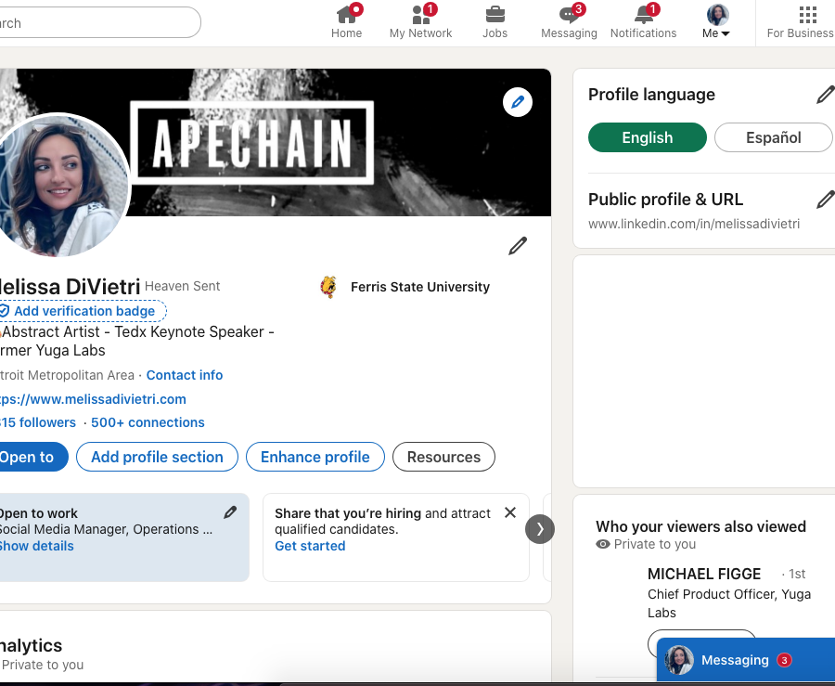Click the Add verification badge button
Image resolution: width=835 pixels, height=686 pixels.
[x=83, y=311]
